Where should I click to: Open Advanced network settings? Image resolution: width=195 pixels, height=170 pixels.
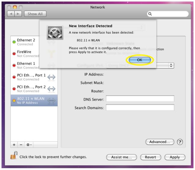[159, 142]
